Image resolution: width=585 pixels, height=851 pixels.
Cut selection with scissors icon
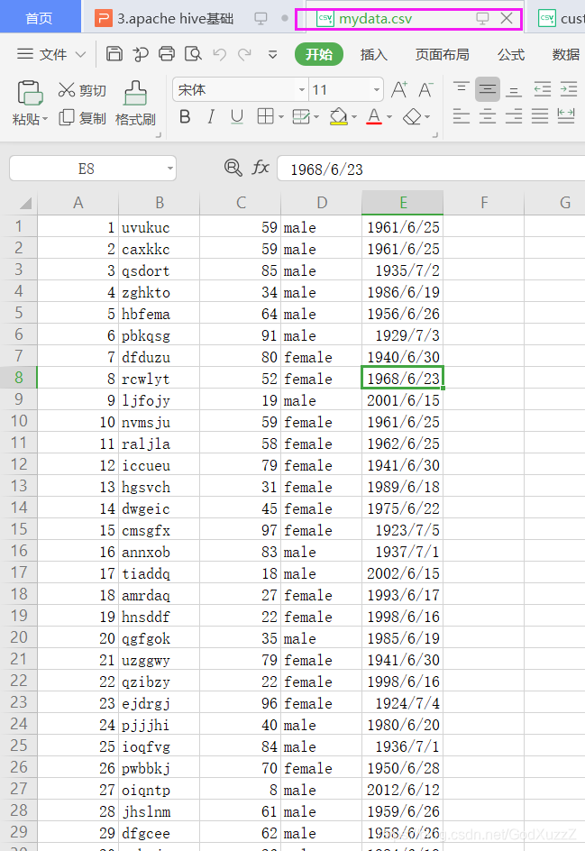(x=66, y=89)
